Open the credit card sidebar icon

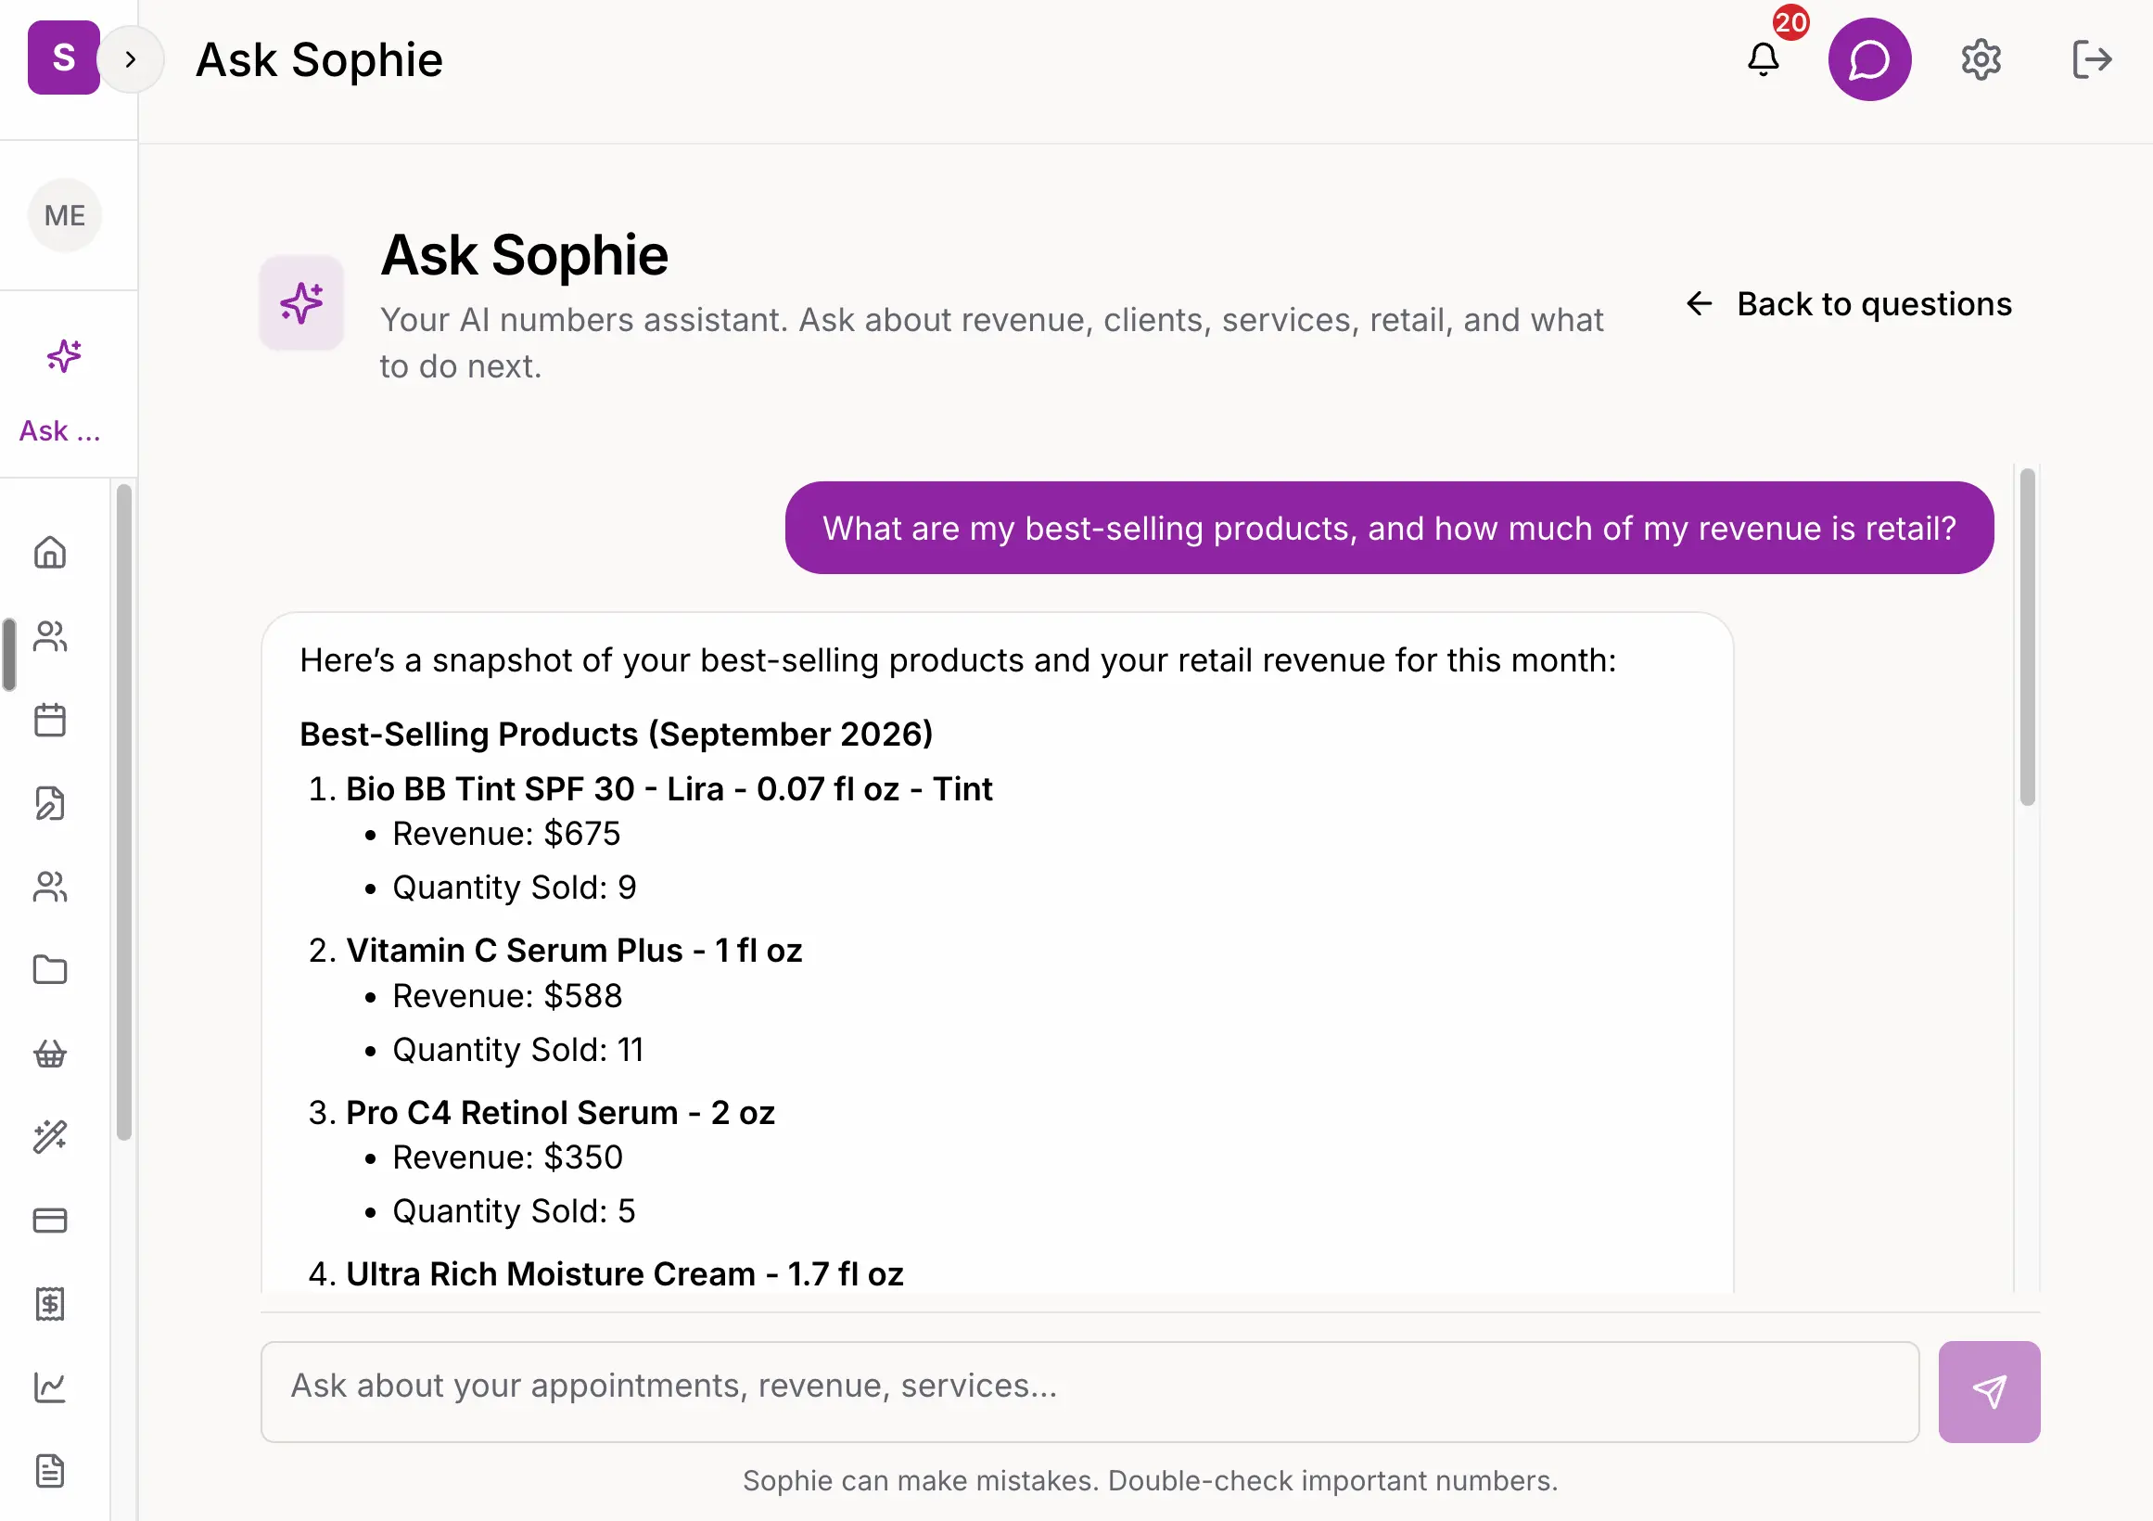(51, 1220)
